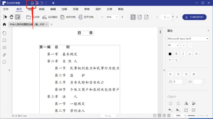Click the character spacing value field
Screen dimensions: 213x119
(178, 81)
